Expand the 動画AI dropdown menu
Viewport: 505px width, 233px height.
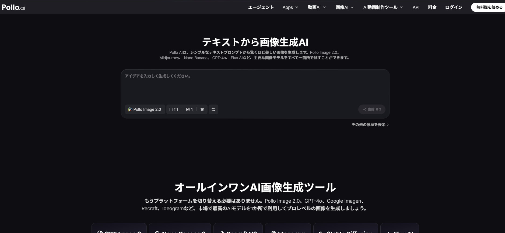point(317,7)
